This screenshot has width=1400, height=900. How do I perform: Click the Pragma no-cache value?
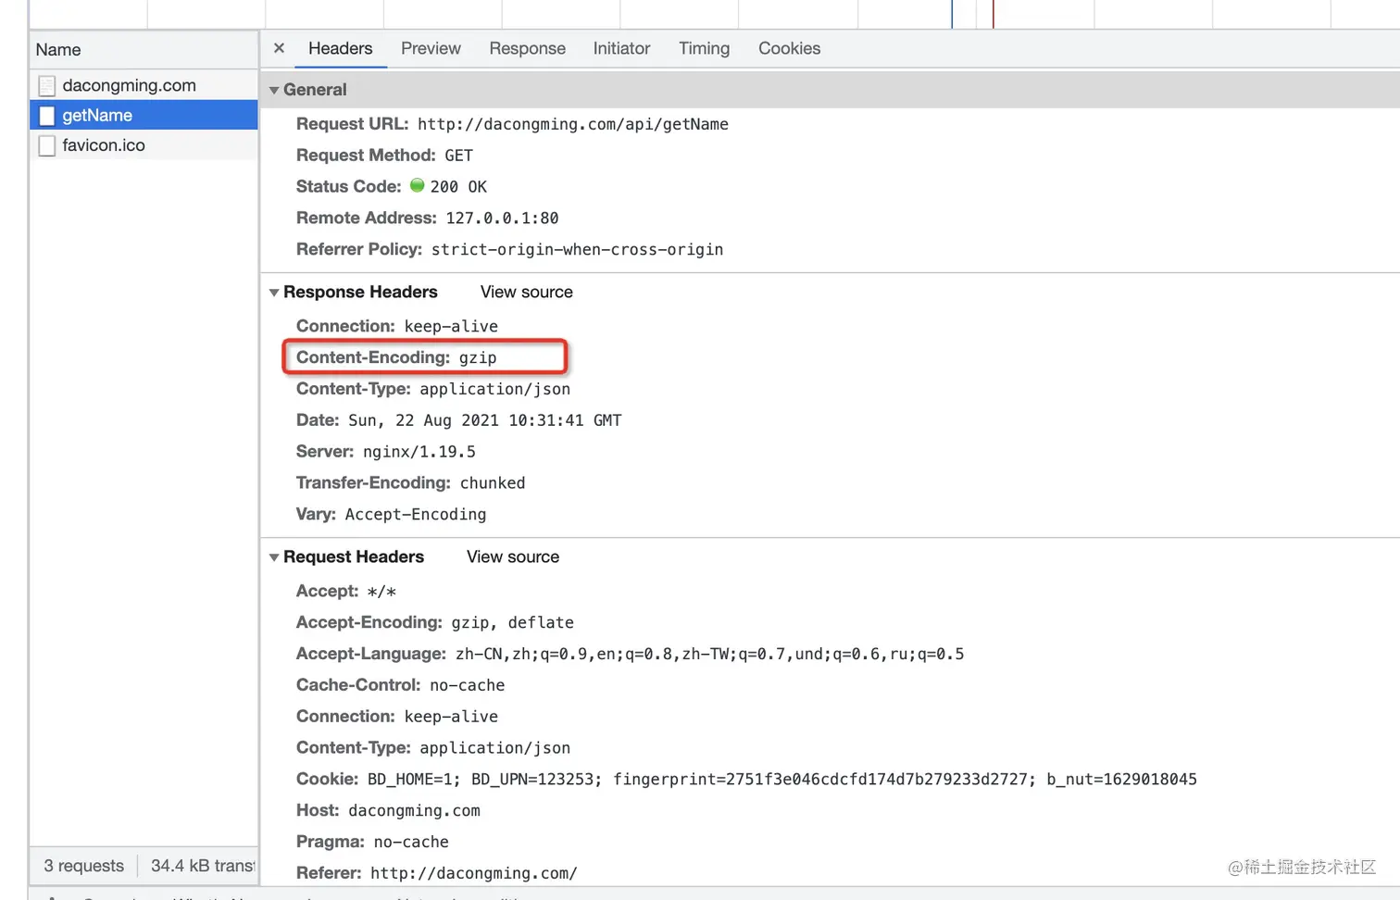411,843
